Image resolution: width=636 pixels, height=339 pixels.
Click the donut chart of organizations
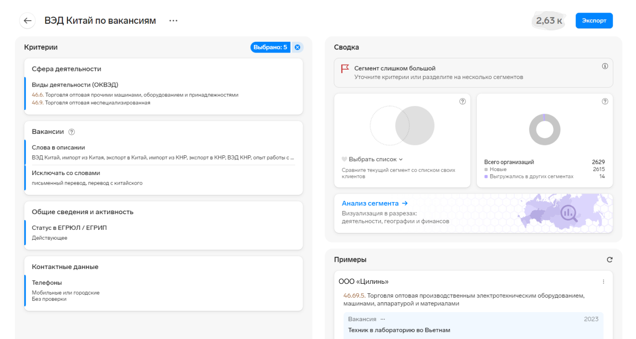pyautogui.click(x=545, y=129)
